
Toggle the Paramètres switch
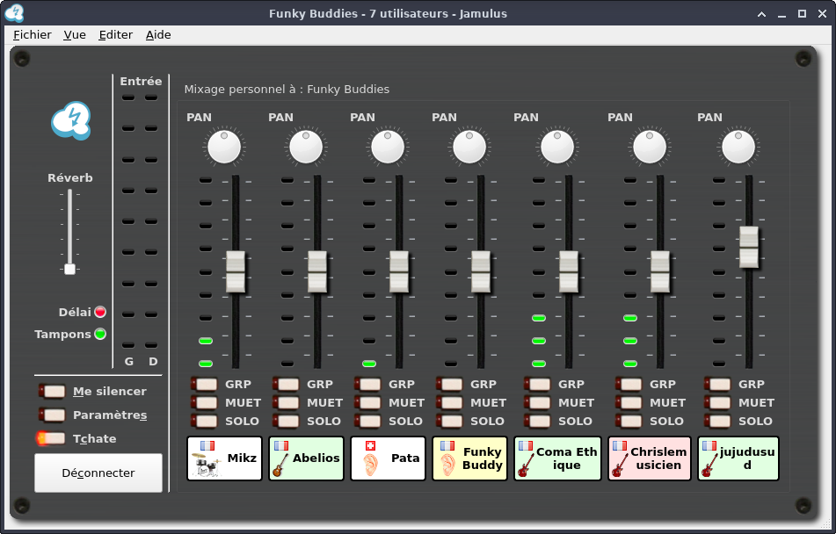52,415
